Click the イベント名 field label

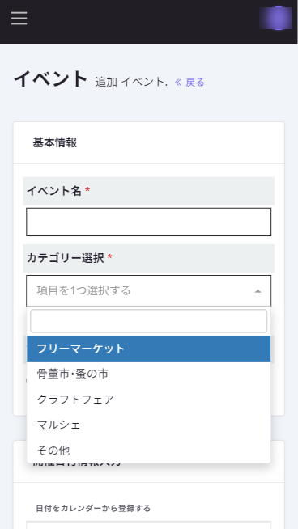point(54,191)
